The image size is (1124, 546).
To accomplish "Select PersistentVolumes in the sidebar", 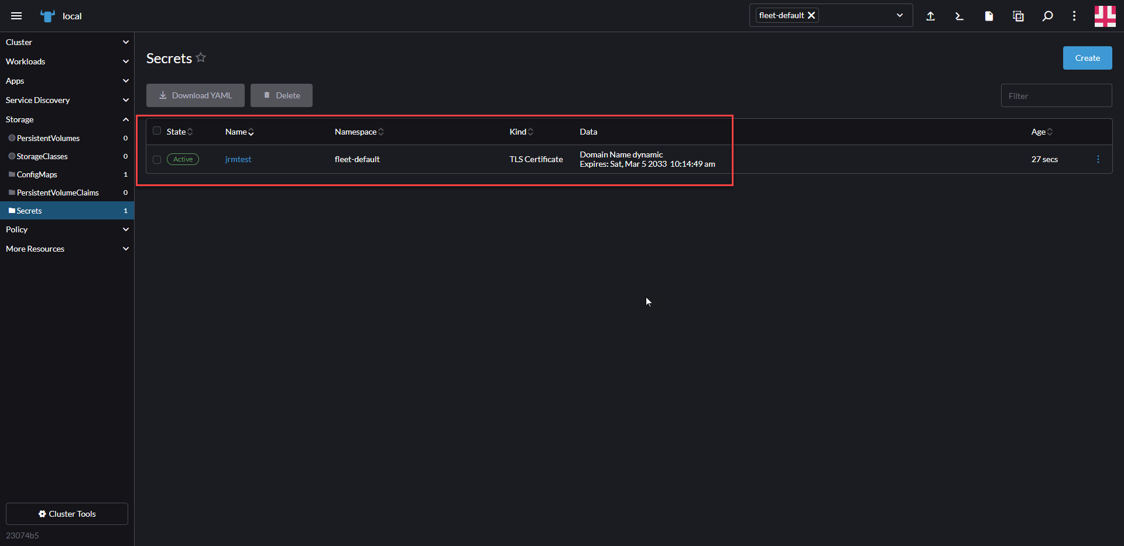I will coord(48,138).
